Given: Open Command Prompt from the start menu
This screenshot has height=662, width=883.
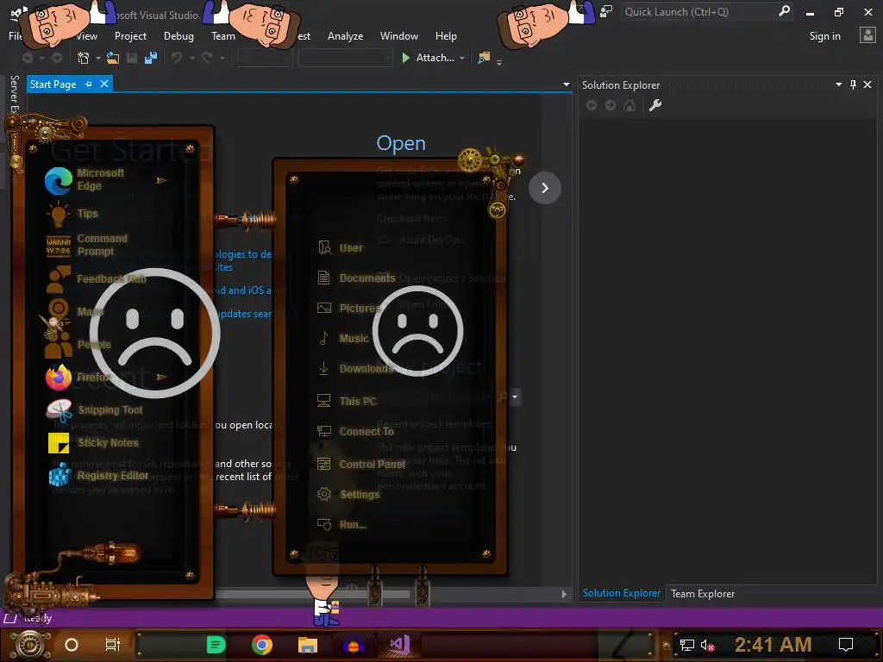Looking at the screenshot, I should 87,245.
